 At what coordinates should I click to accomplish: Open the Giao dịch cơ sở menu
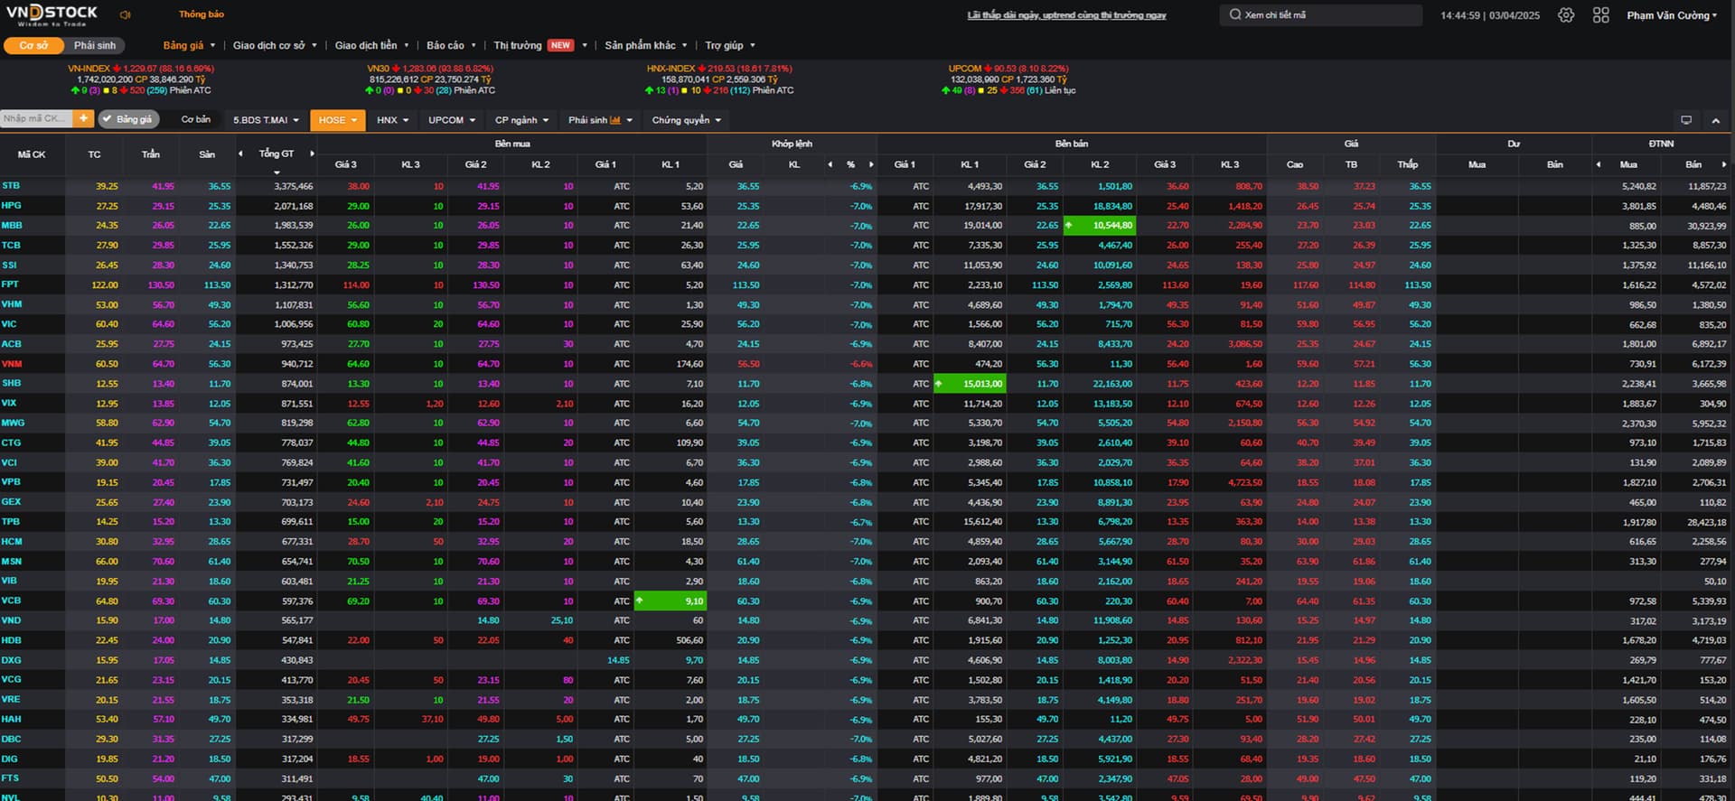coord(275,45)
